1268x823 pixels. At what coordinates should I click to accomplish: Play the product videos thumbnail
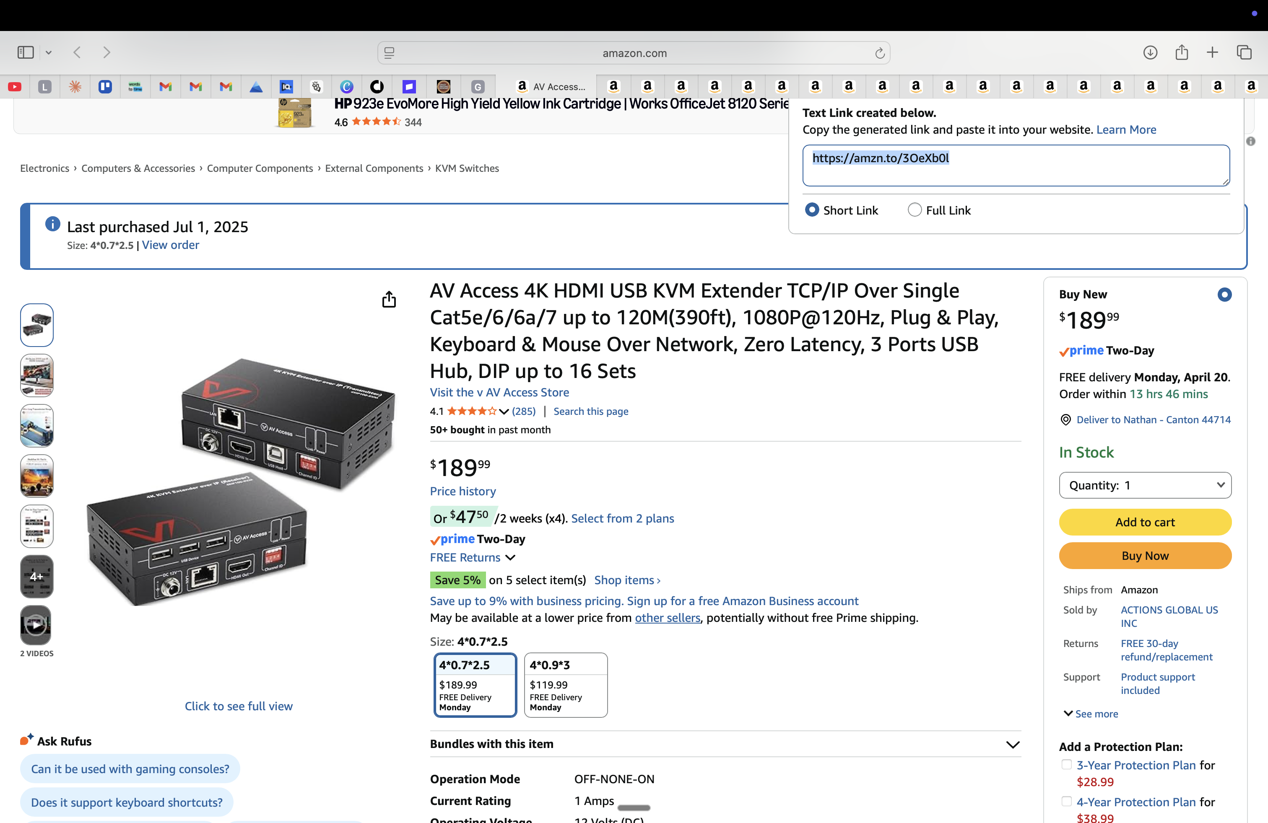click(36, 625)
